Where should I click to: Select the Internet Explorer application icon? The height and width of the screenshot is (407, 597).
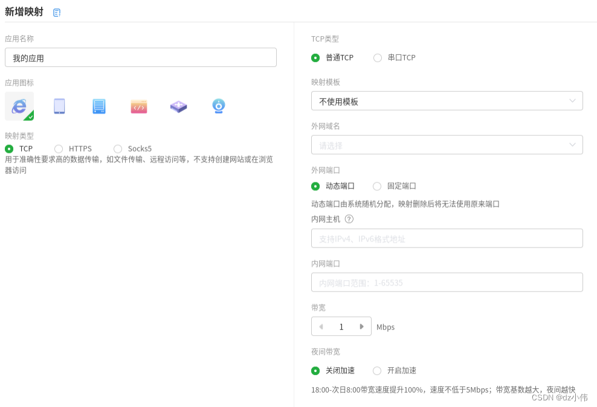19,106
